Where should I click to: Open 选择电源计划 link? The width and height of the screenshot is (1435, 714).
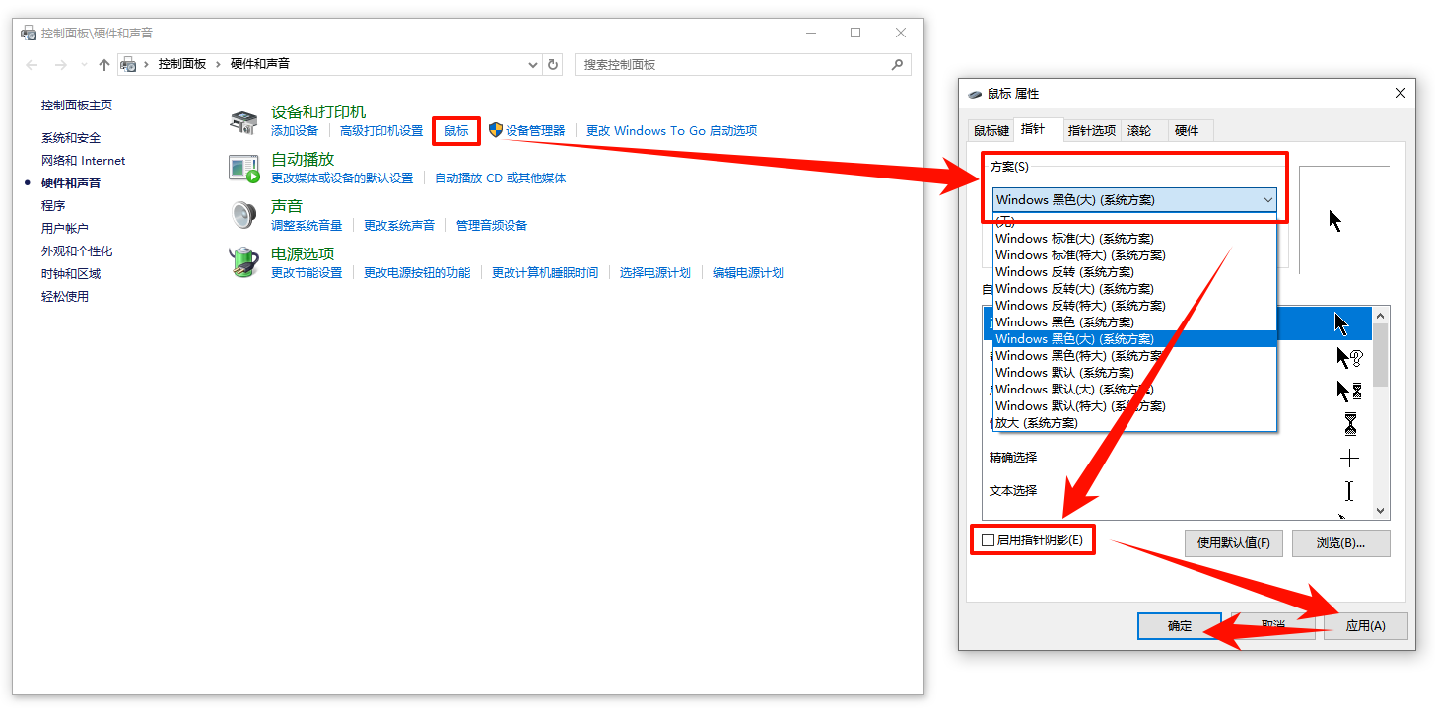point(655,272)
